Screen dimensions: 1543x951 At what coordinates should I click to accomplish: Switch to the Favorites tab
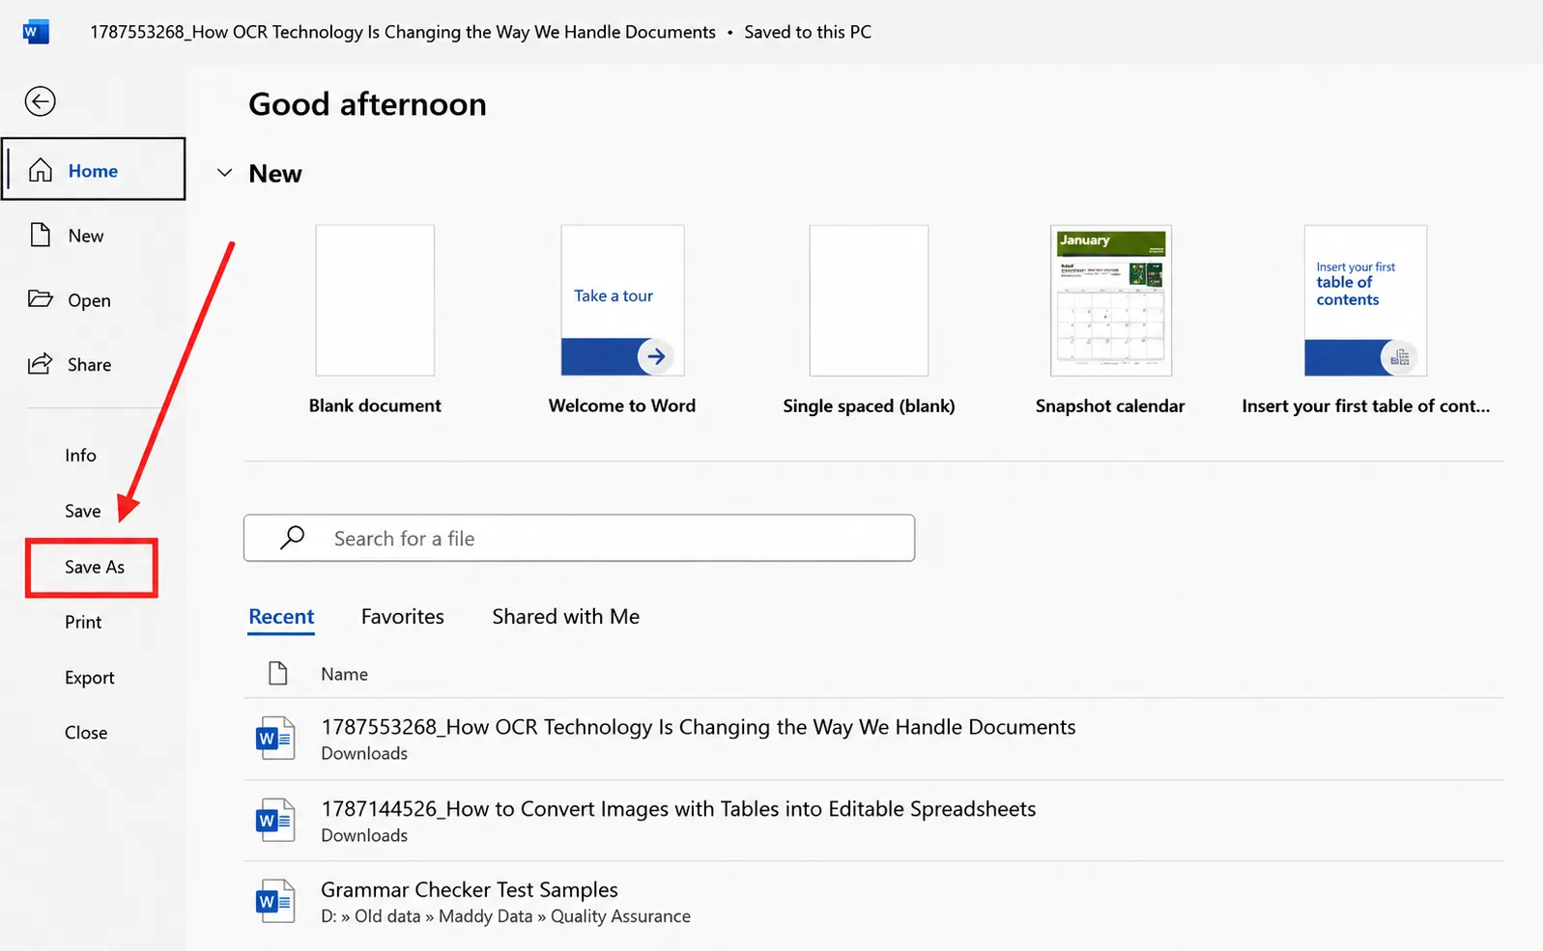tap(403, 617)
